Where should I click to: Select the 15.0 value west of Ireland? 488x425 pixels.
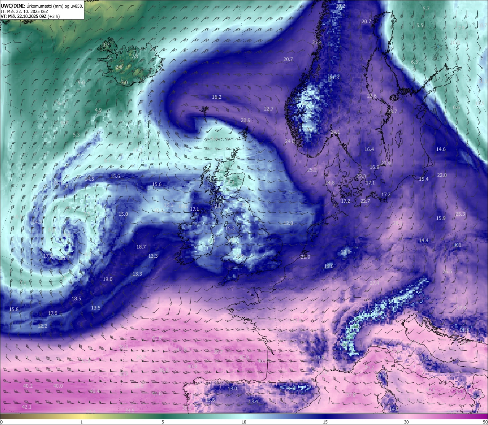(x=123, y=214)
